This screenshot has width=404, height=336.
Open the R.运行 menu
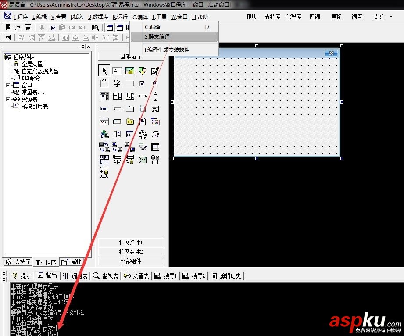120,17
